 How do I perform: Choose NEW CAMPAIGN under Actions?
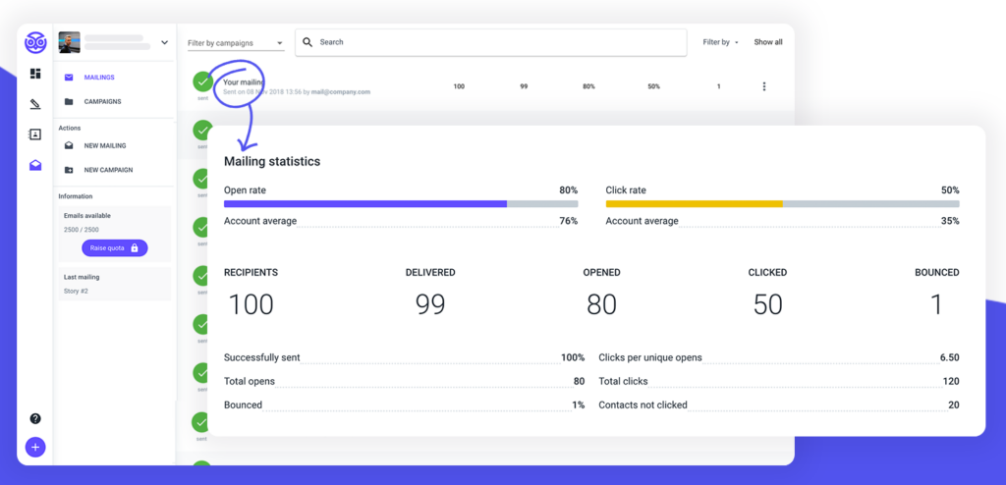[107, 170]
